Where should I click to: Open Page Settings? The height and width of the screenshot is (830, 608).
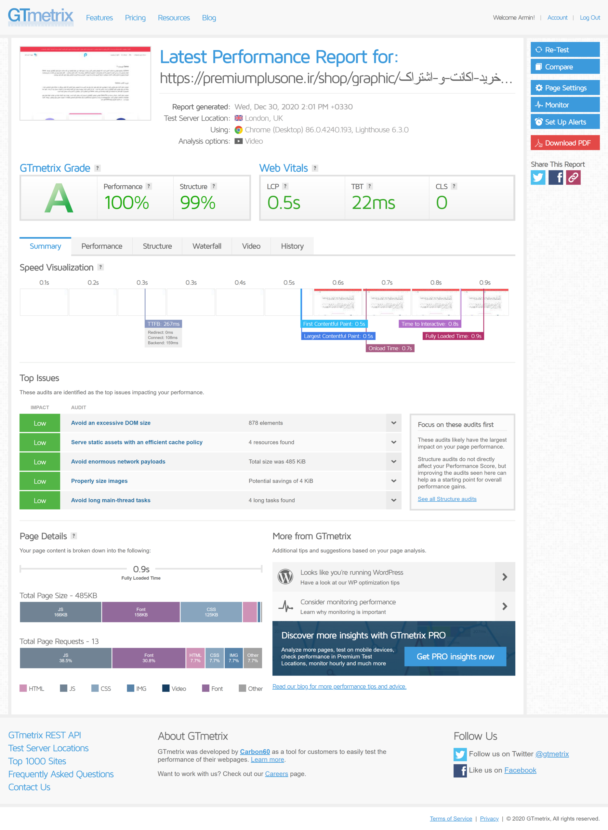point(565,88)
